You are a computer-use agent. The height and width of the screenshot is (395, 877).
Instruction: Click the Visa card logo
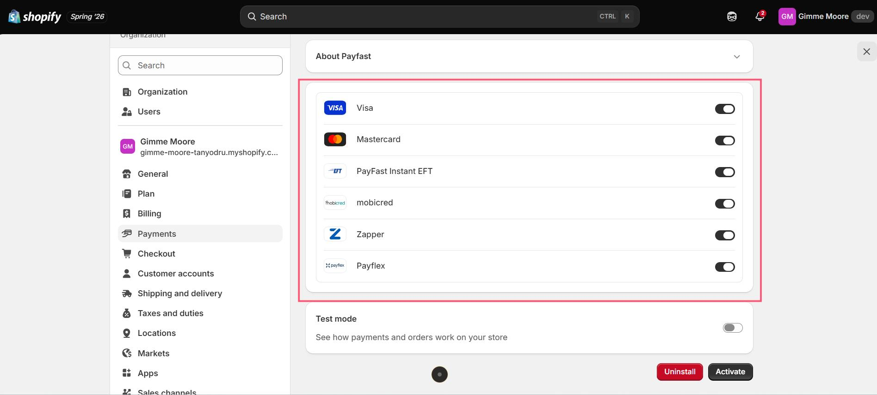(335, 108)
